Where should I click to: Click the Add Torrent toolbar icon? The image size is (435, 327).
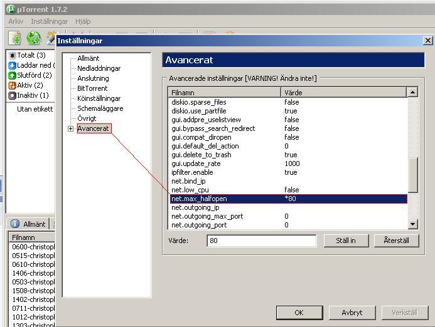click(x=14, y=38)
